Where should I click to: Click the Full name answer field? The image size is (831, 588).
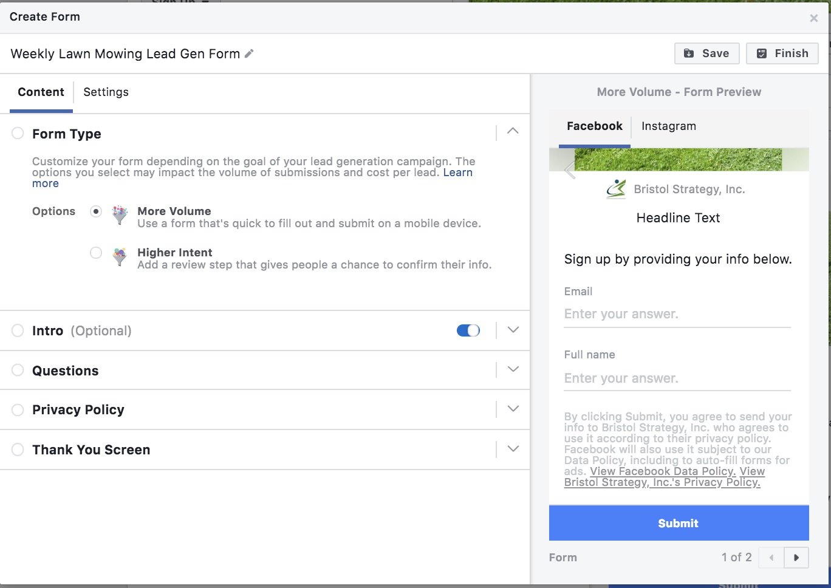tap(677, 379)
